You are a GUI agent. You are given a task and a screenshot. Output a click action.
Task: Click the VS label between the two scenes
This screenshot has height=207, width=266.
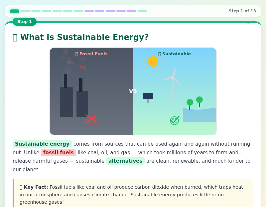[133, 91]
